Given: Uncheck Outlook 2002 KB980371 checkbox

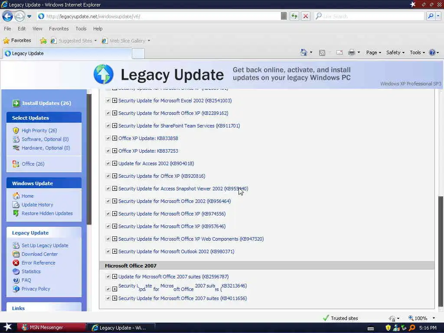Looking at the screenshot, I should tap(108, 251).
